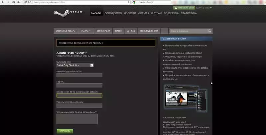Click the store search input field
The width and height of the screenshot is (266, 135).
coord(188,31)
